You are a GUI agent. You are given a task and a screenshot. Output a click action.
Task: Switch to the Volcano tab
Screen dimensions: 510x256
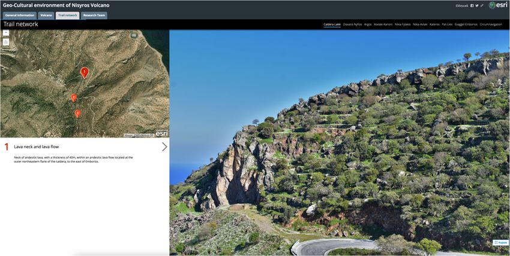[x=46, y=16]
